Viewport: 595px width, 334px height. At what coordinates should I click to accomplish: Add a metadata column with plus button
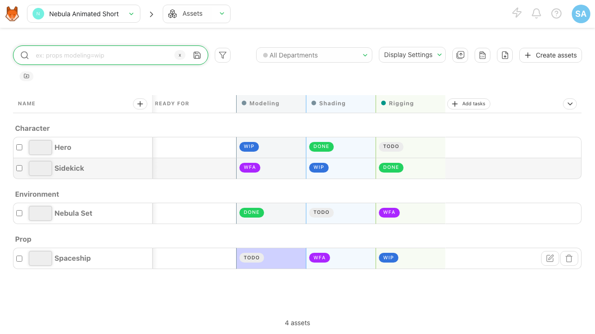pyautogui.click(x=140, y=104)
